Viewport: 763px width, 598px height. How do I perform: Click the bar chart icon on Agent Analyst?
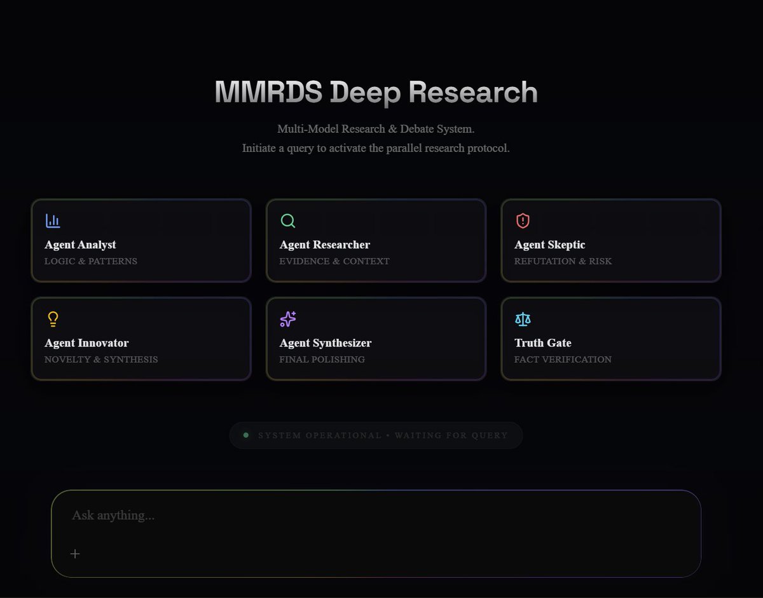coord(53,221)
